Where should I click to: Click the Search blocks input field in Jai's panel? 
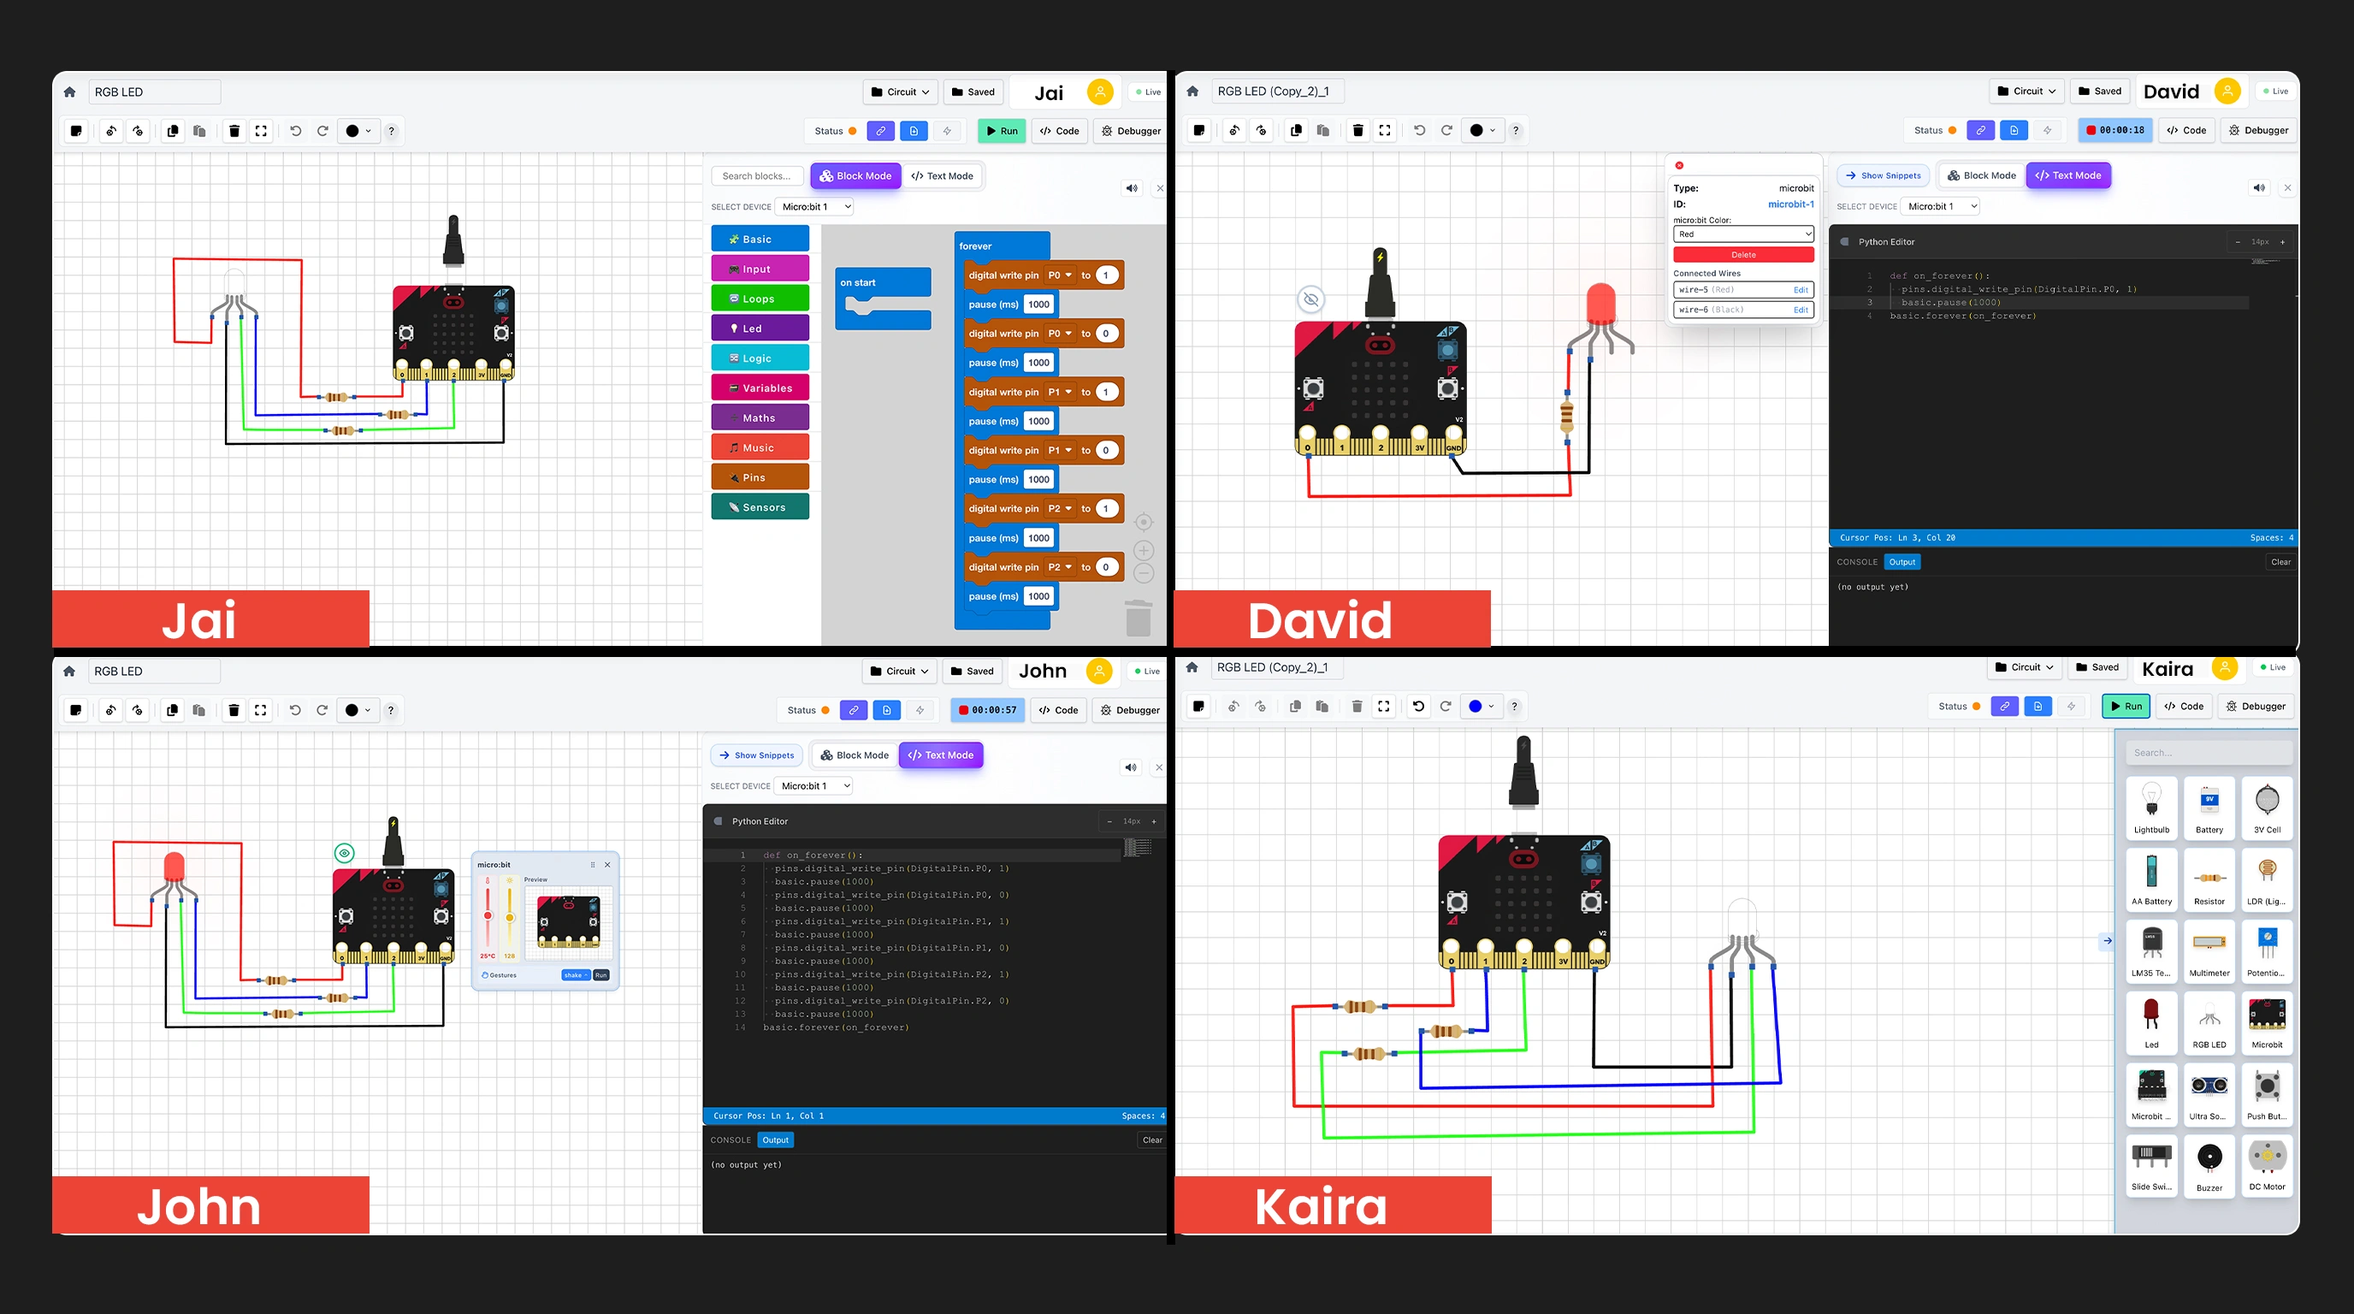pyautogui.click(x=757, y=176)
